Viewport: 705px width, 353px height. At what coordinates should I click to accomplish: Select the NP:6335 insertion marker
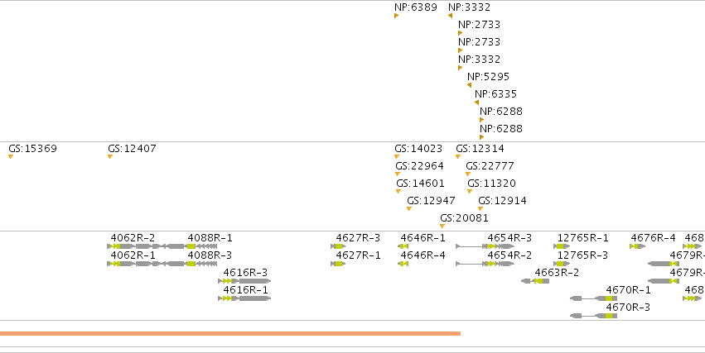[x=476, y=103]
